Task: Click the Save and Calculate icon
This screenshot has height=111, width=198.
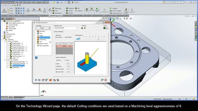Action: (43, 80)
